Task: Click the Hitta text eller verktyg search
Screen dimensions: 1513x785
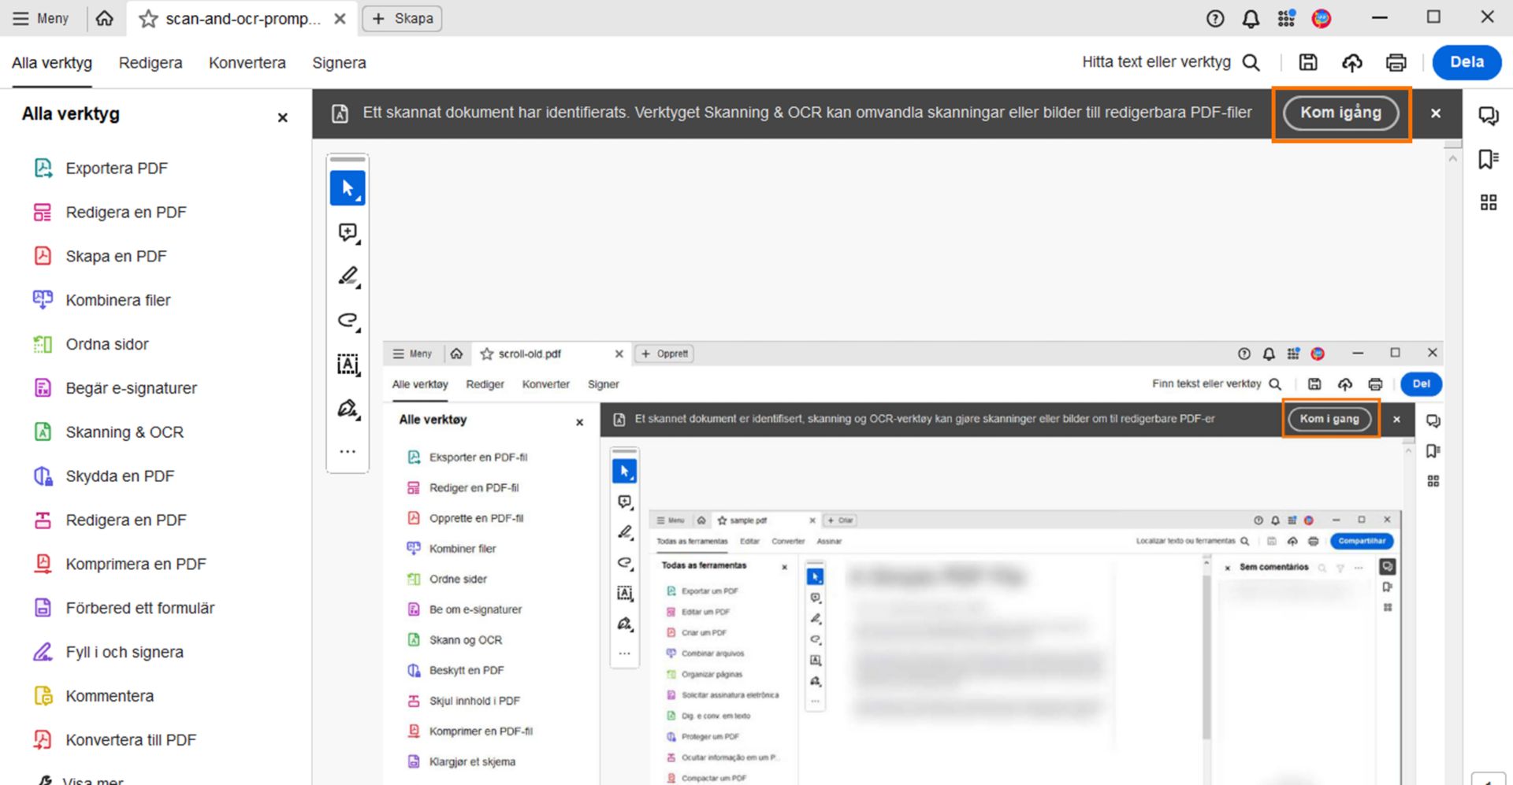Action: pyautogui.click(x=1171, y=62)
